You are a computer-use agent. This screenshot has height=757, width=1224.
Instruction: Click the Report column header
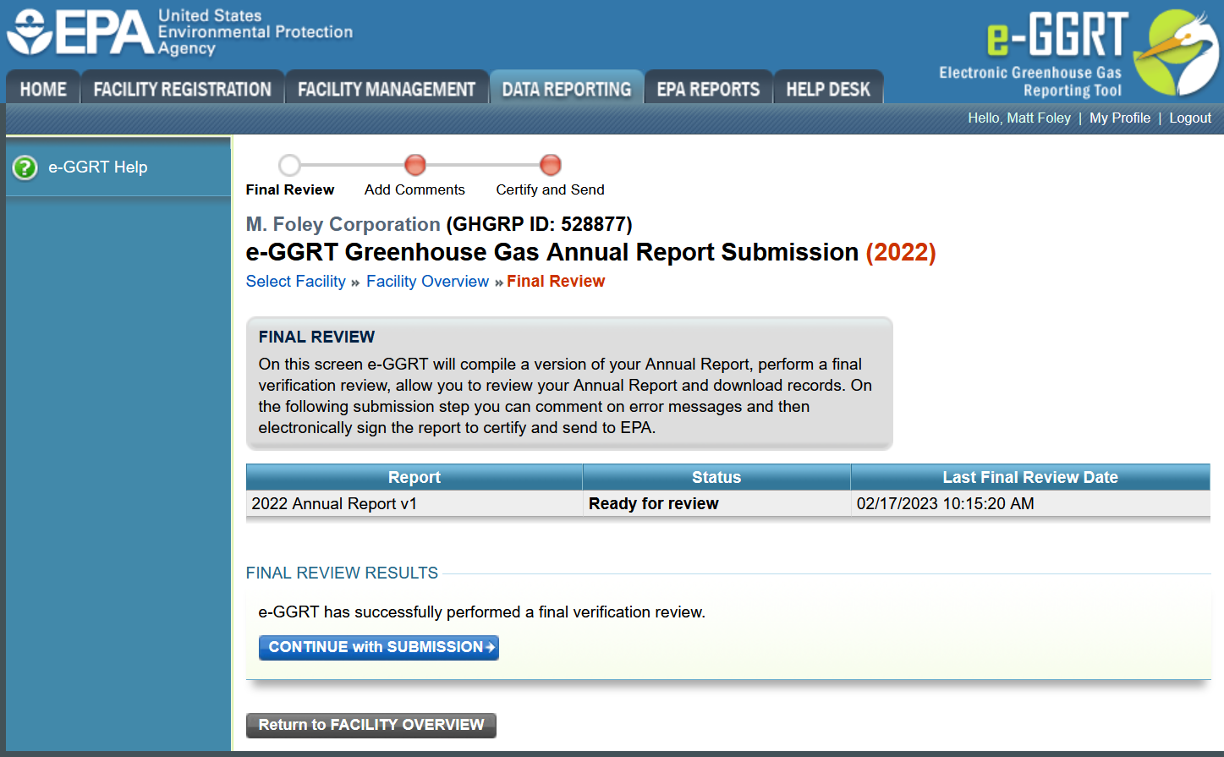[414, 477]
